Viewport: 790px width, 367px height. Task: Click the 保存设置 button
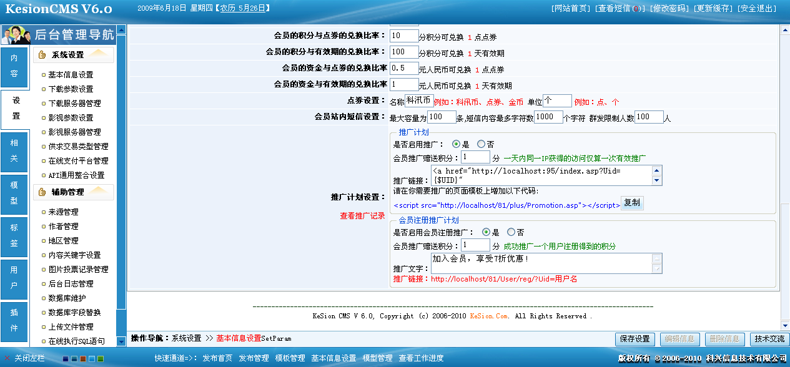pos(634,339)
